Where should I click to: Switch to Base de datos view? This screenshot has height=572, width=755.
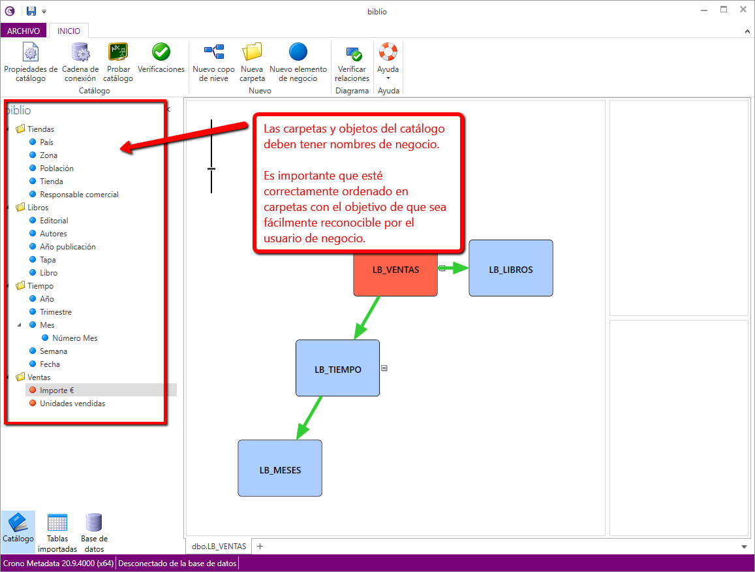coord(94,532)
